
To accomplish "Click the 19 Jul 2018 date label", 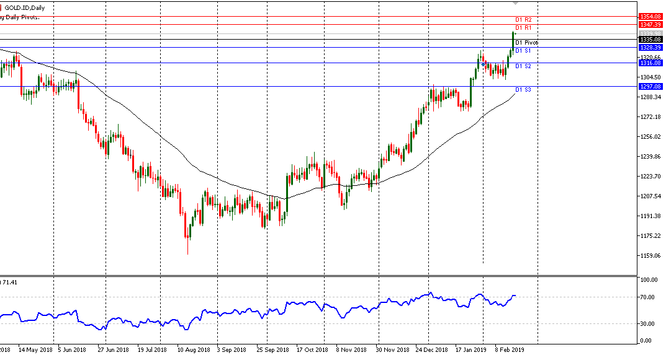I will 152,350.
